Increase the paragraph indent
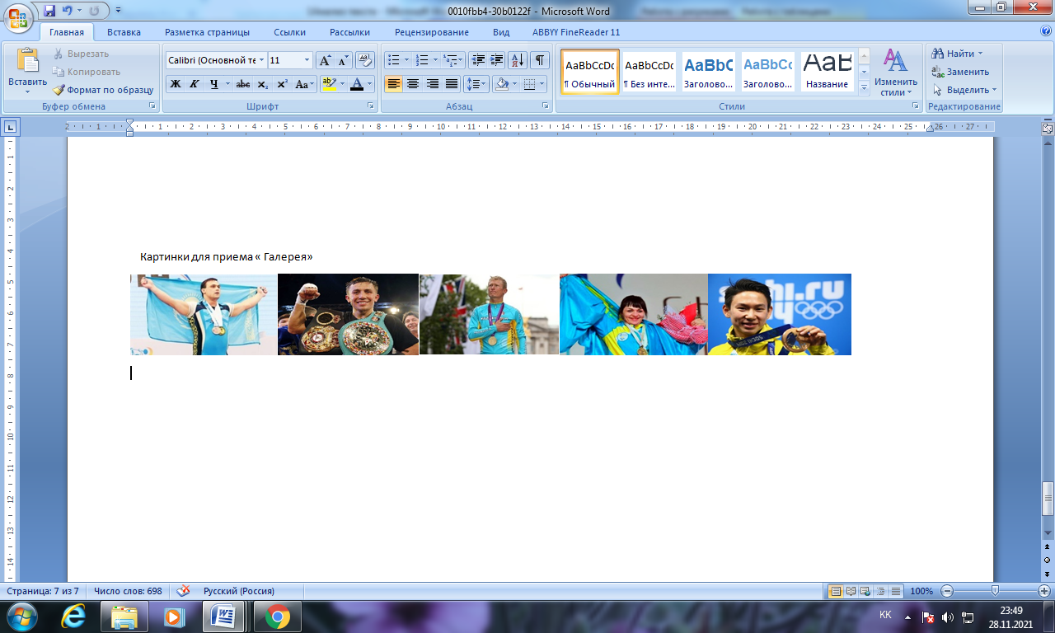The image size is (1055, 633). [x=497, y=60]
